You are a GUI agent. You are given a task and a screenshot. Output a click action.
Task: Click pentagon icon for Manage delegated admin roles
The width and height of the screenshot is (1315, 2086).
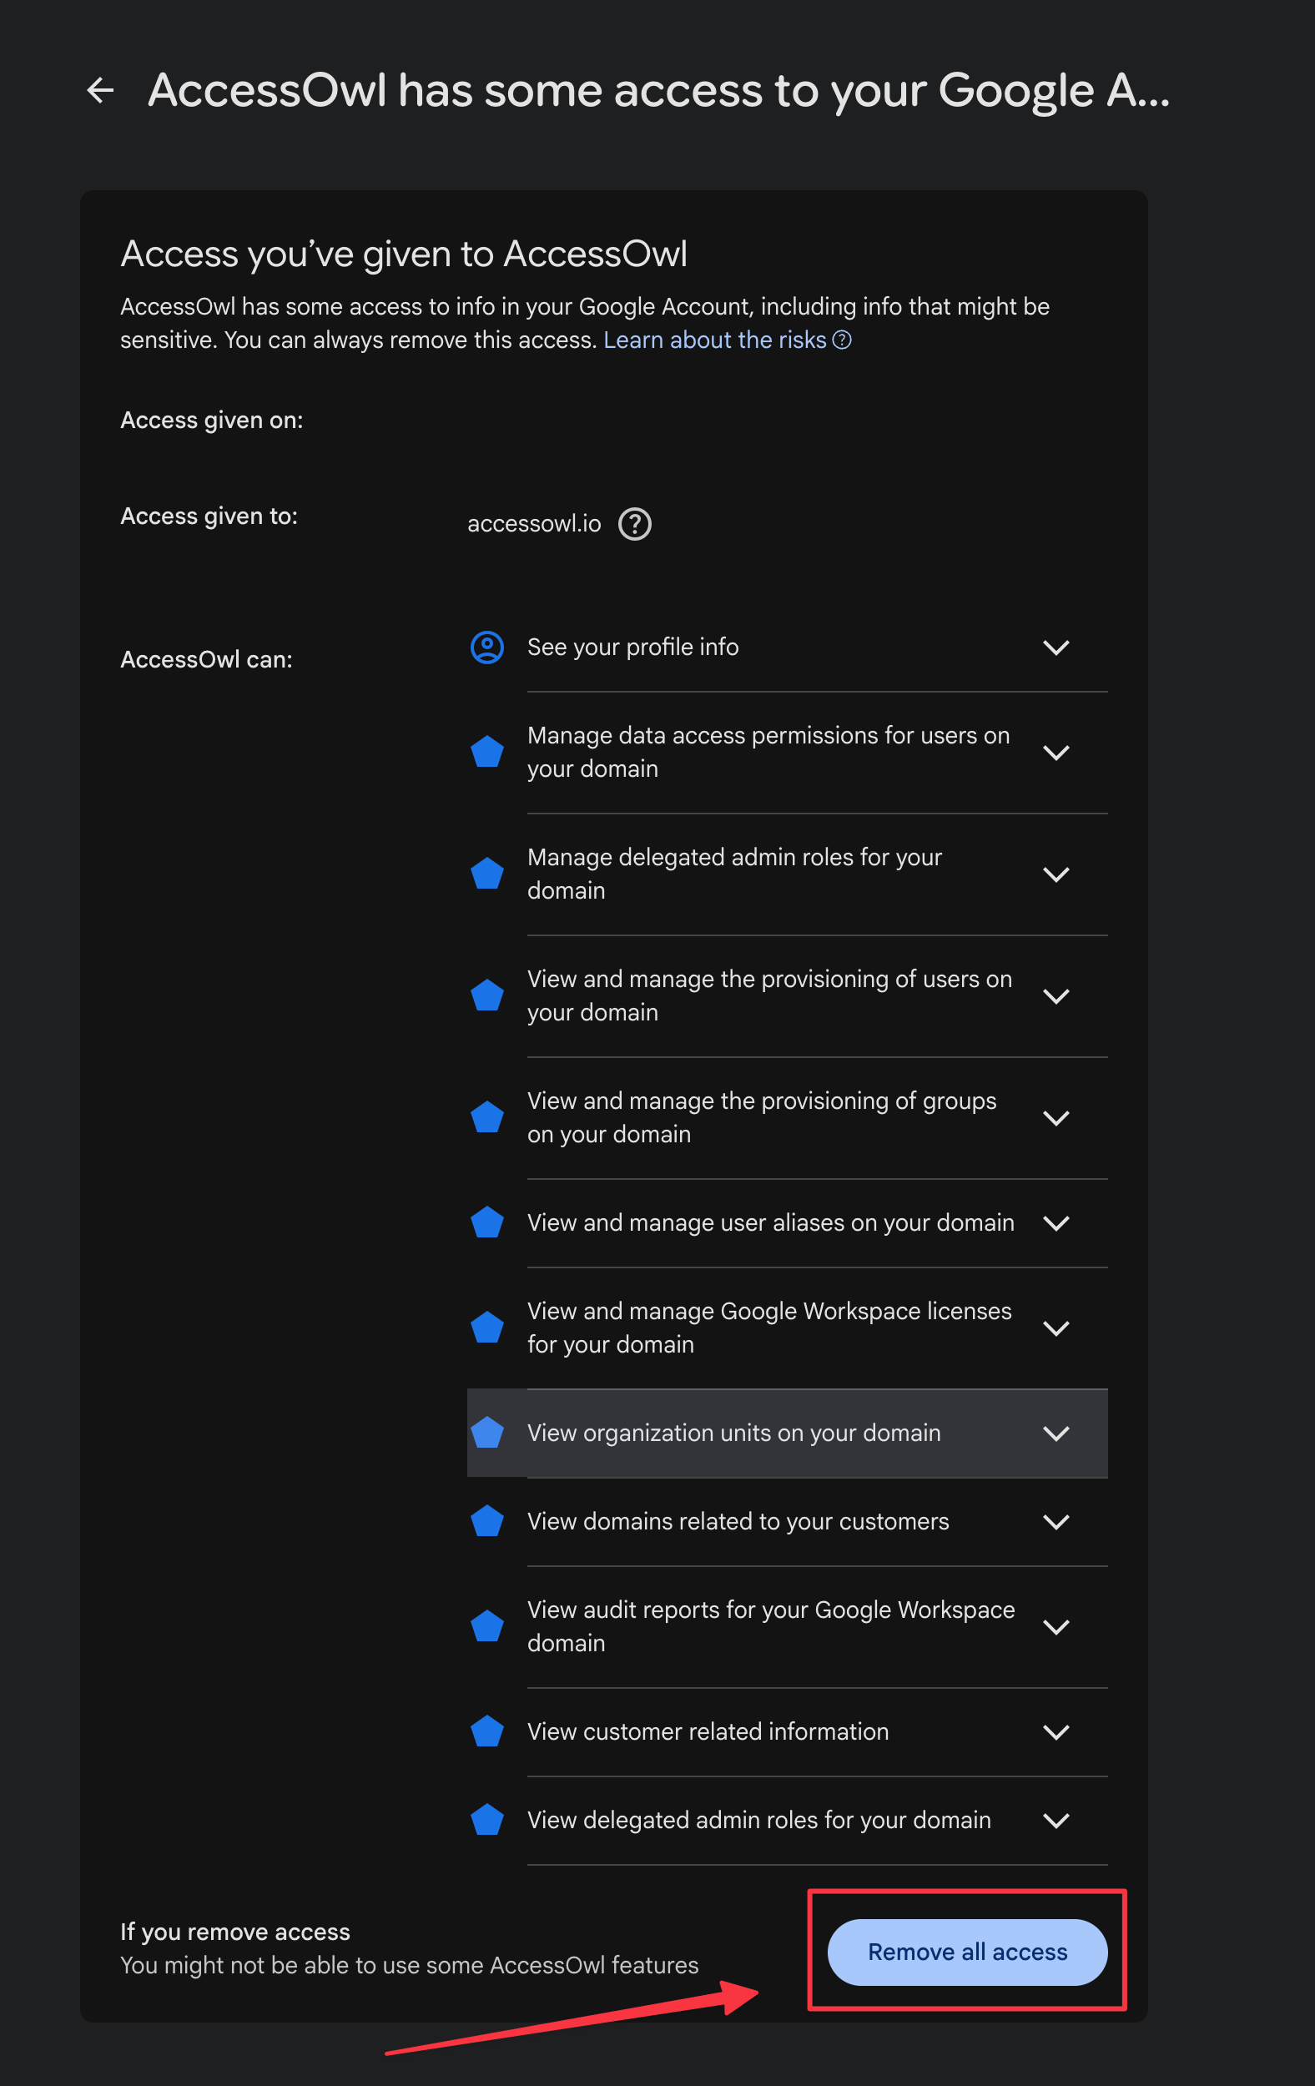coord(486,874)
